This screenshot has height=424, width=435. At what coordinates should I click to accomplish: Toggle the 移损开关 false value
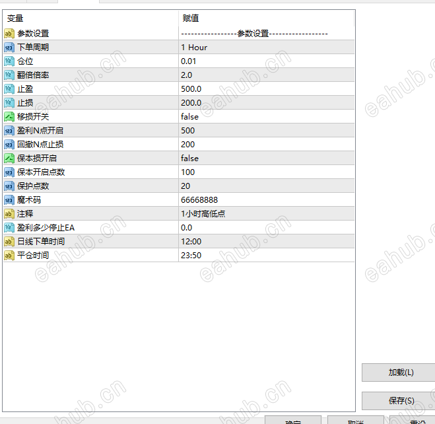(266, 116)
